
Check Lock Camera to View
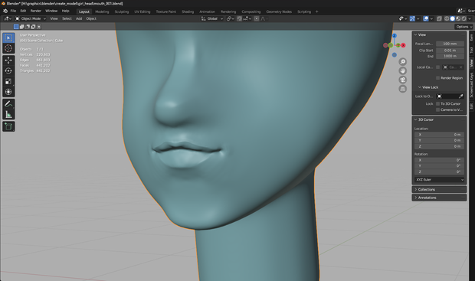point(437,109)
